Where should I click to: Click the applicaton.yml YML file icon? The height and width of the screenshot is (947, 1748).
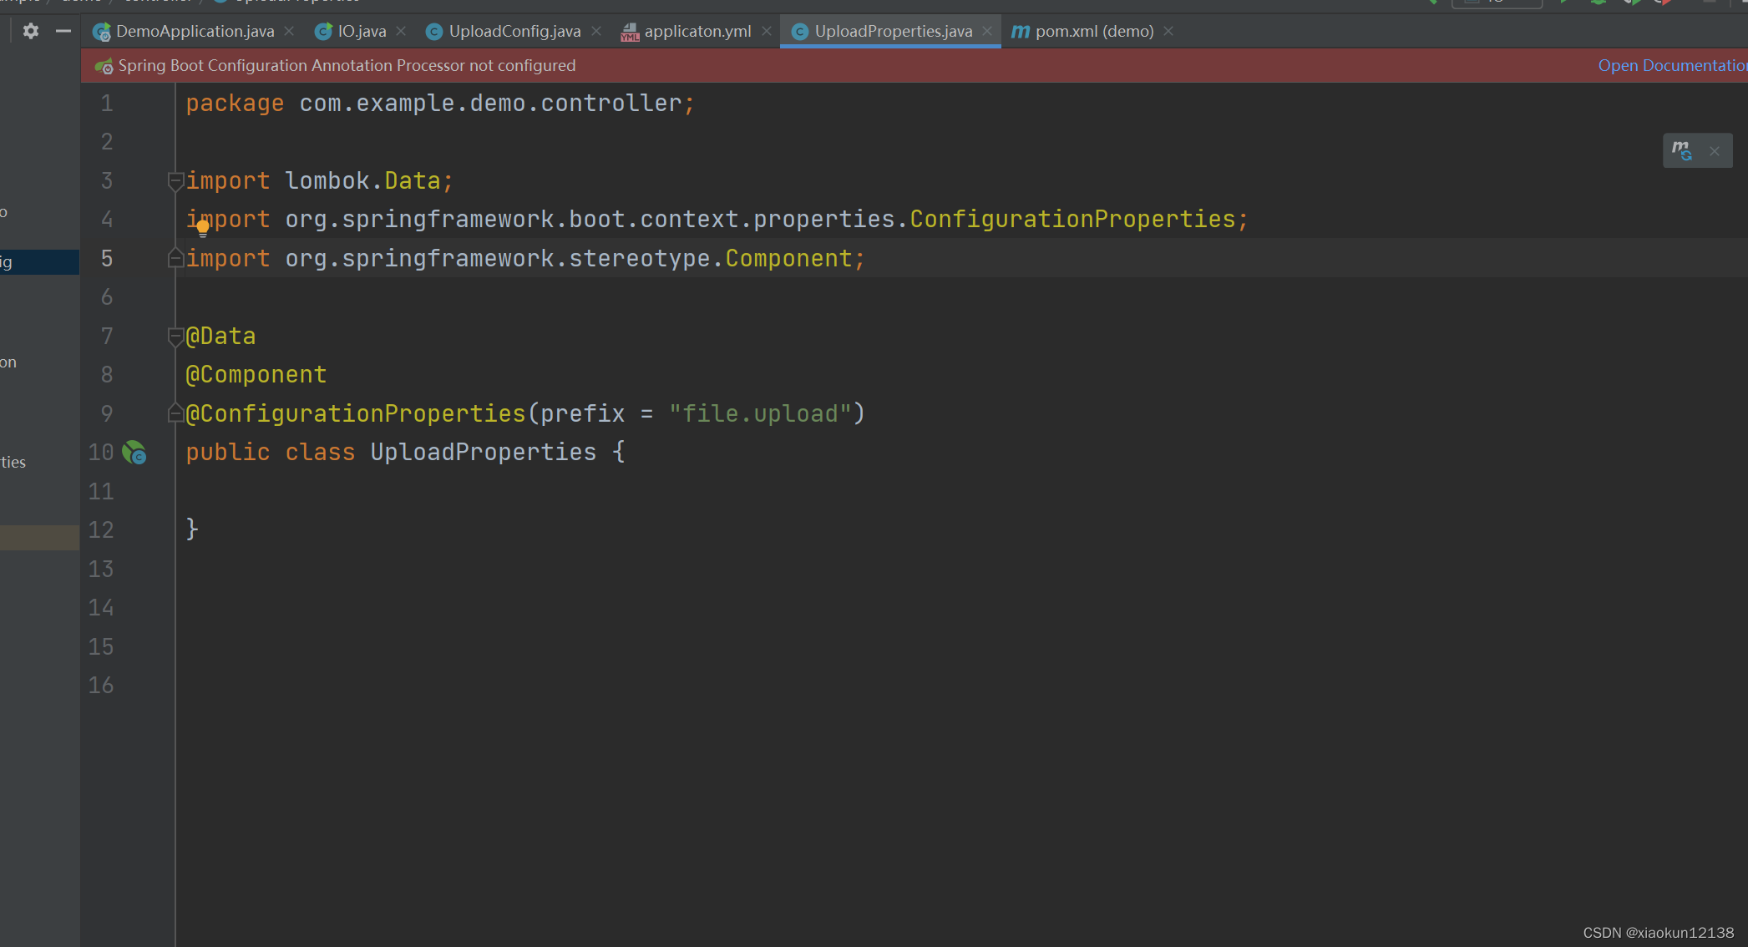click(x=630, y=32)
